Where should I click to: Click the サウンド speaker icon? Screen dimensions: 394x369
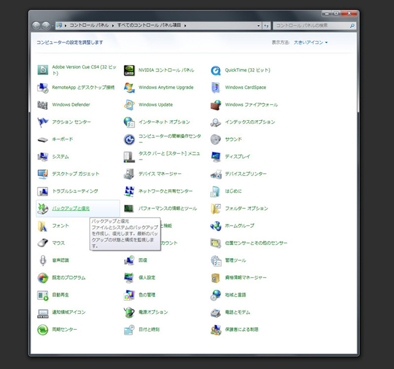[215, 139]
